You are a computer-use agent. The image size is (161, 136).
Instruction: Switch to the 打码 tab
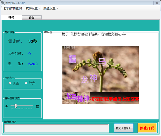click(11, 17)
